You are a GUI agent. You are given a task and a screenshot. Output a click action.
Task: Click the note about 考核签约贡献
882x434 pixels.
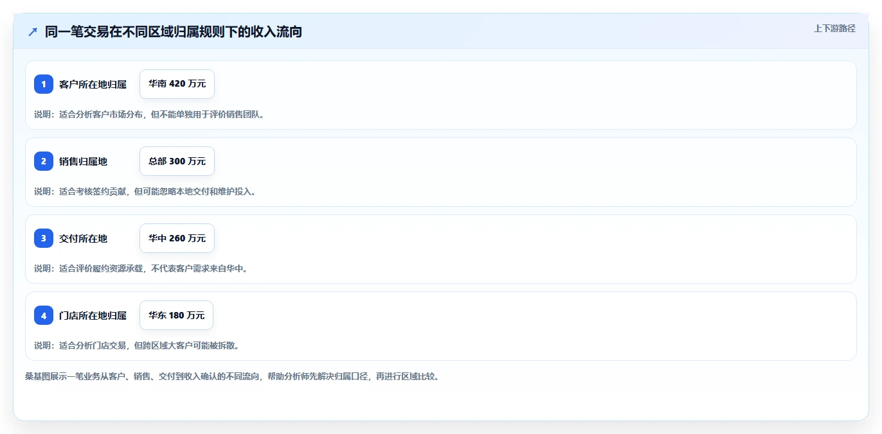(x=145, y=191)
